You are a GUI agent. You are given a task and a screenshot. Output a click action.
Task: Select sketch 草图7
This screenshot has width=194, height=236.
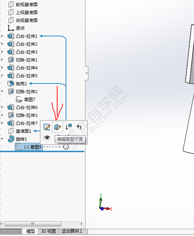click(30, 100)
